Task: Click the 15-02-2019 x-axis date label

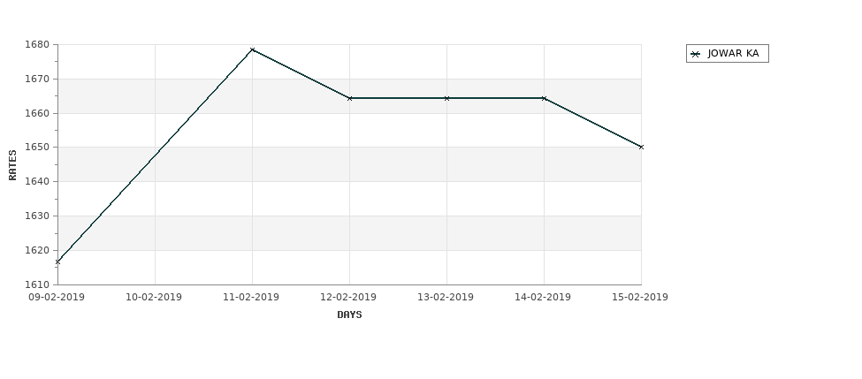Action: (x=640, y=298)
